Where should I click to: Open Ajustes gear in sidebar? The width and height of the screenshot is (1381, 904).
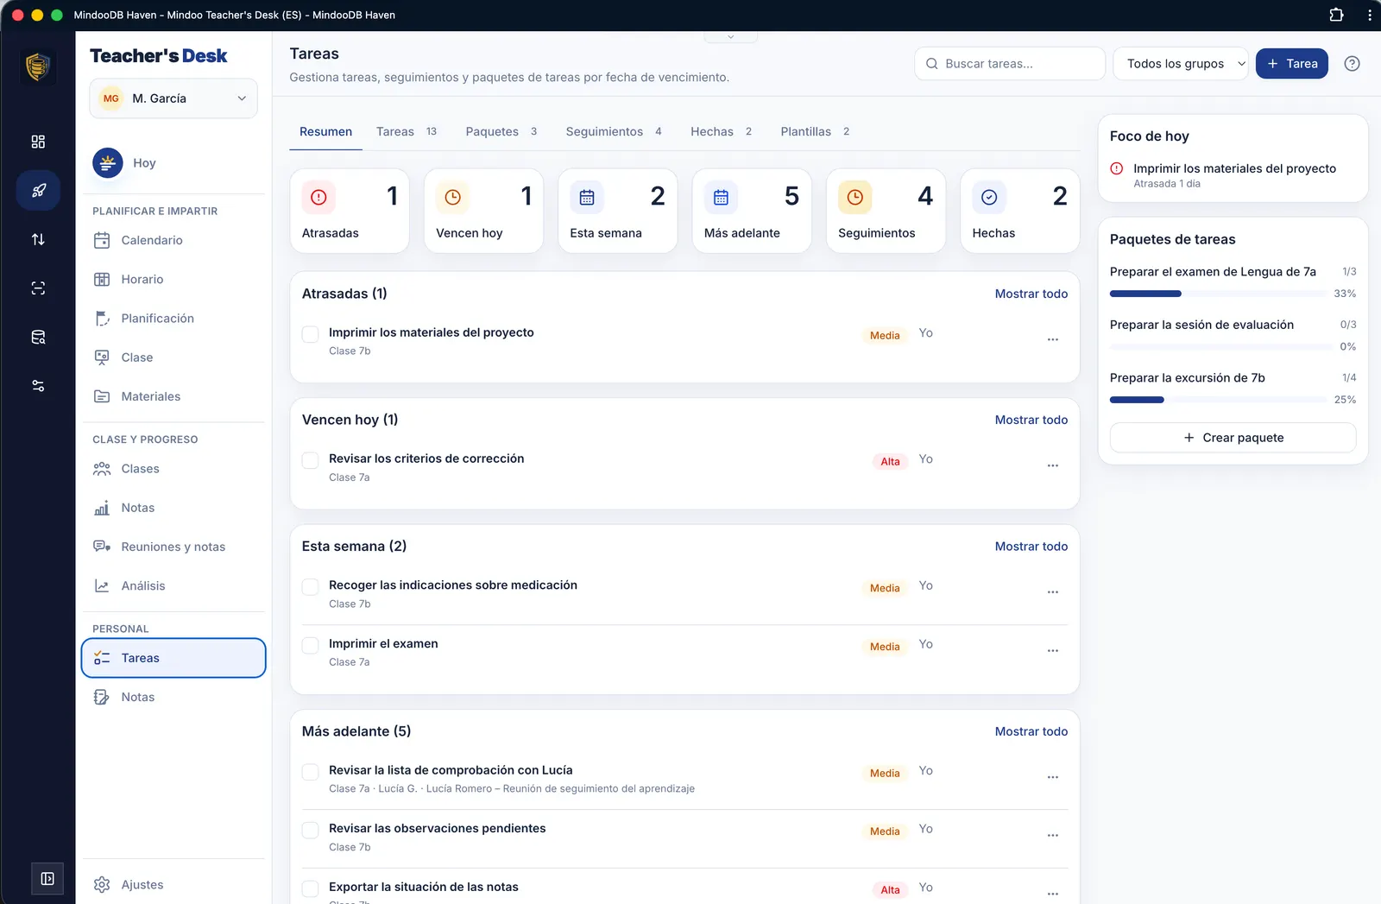173,884
